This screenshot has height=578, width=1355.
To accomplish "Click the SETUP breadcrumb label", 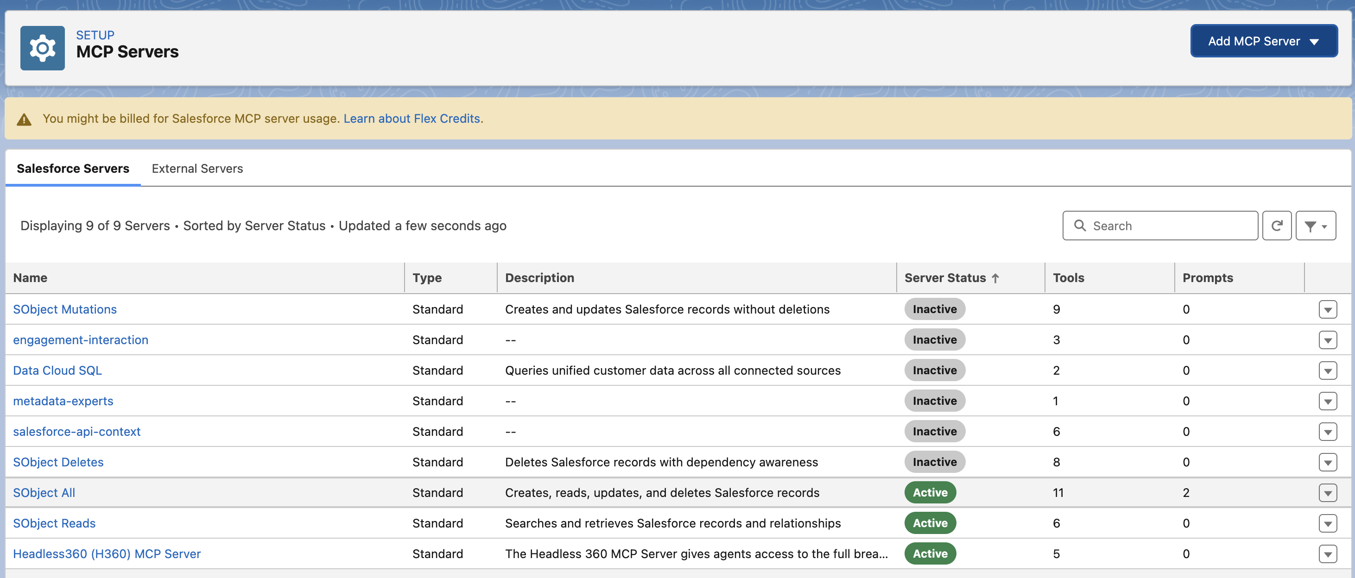I will click(95, 35).
